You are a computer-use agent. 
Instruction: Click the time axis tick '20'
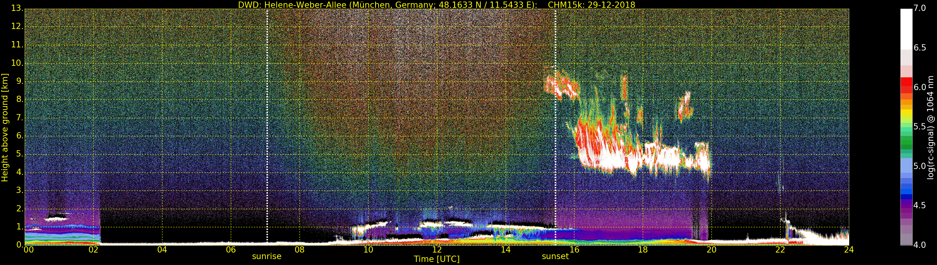(711, 249)
